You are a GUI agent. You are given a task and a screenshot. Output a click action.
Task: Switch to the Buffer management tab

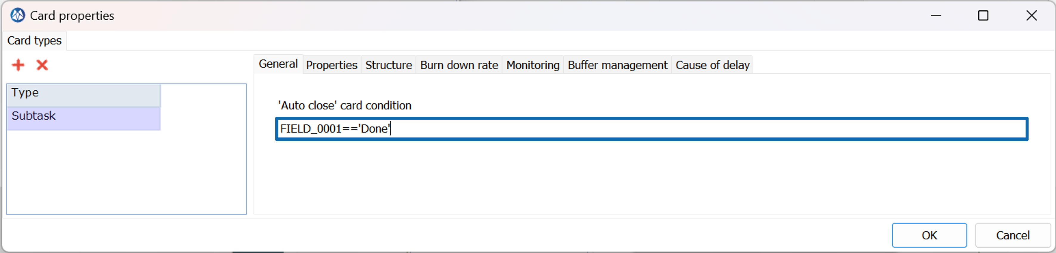coord(617,65)
